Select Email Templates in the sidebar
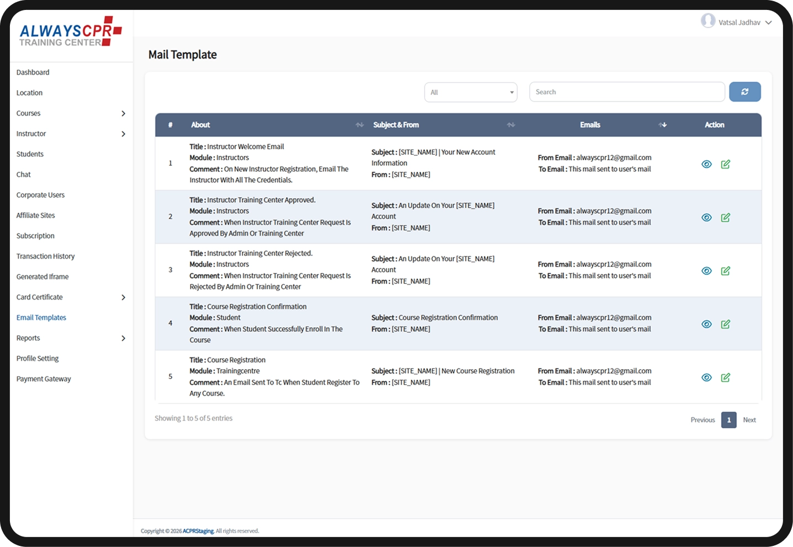Image resolution: width=793 pixels, height=547 pixels. pos(41,318)
